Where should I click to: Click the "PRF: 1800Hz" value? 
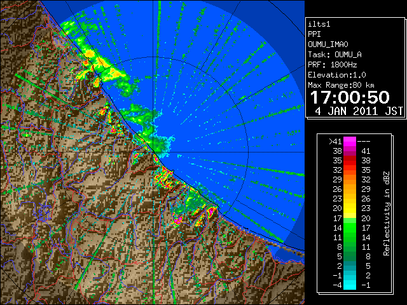(x=332, y=65)
